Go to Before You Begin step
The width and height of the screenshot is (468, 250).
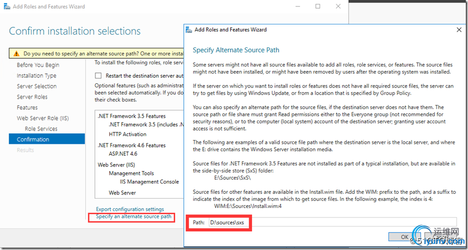tap(38, 65)
